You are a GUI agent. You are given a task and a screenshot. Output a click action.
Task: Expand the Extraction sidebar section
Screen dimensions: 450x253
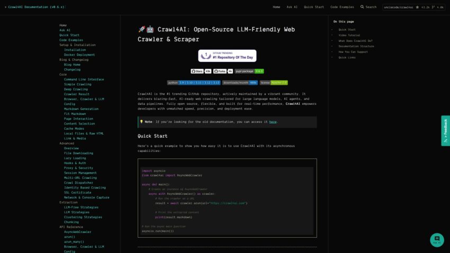click(68, 202)
